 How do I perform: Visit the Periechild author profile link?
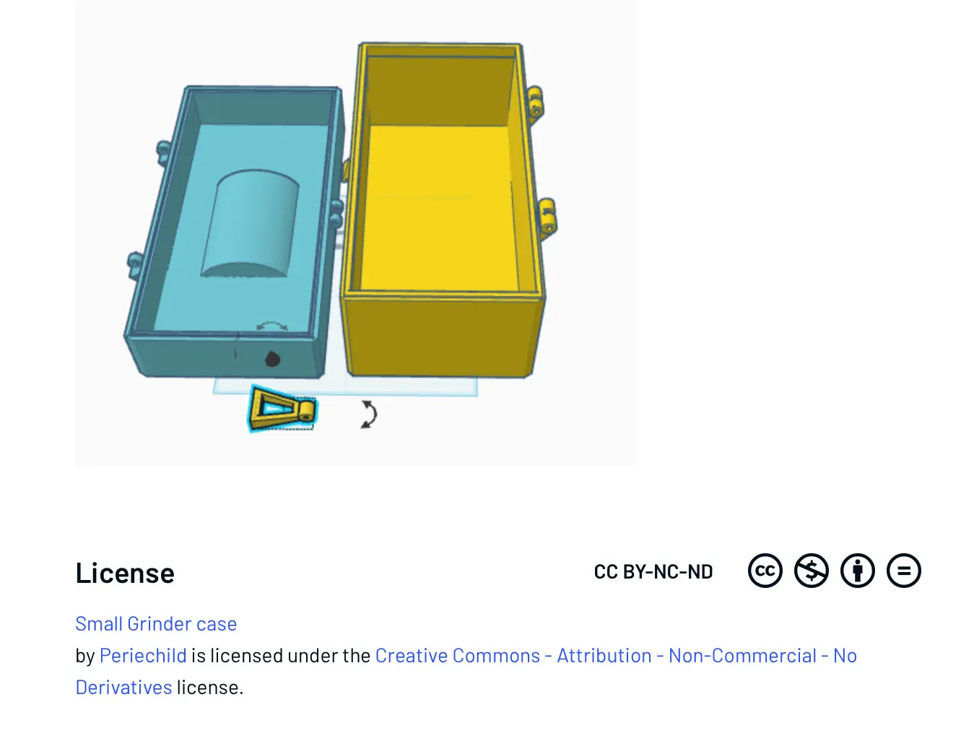(143, 655)
